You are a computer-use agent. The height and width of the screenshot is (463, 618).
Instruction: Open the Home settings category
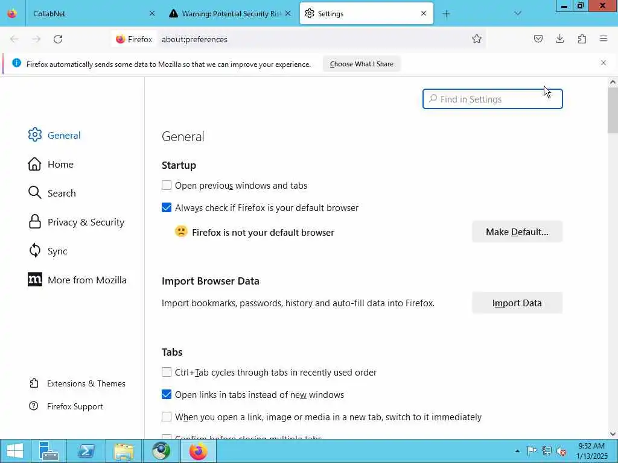[51, 164]
